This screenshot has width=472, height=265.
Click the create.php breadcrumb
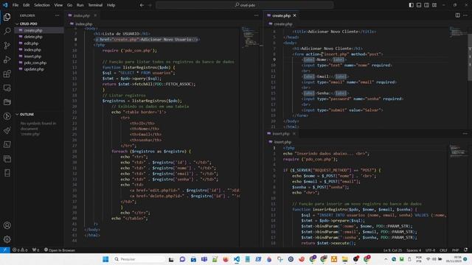(x=280, y=24)
